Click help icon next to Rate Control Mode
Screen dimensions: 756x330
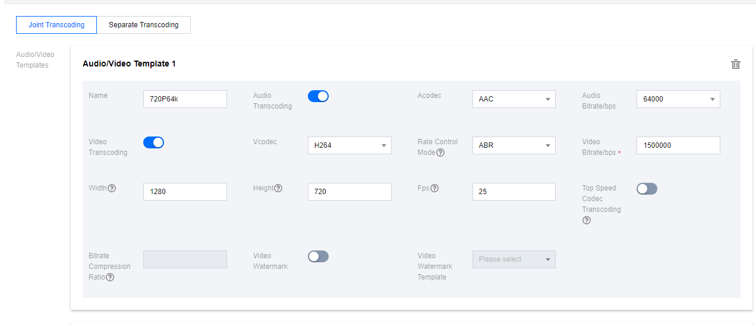coord(440,153)
